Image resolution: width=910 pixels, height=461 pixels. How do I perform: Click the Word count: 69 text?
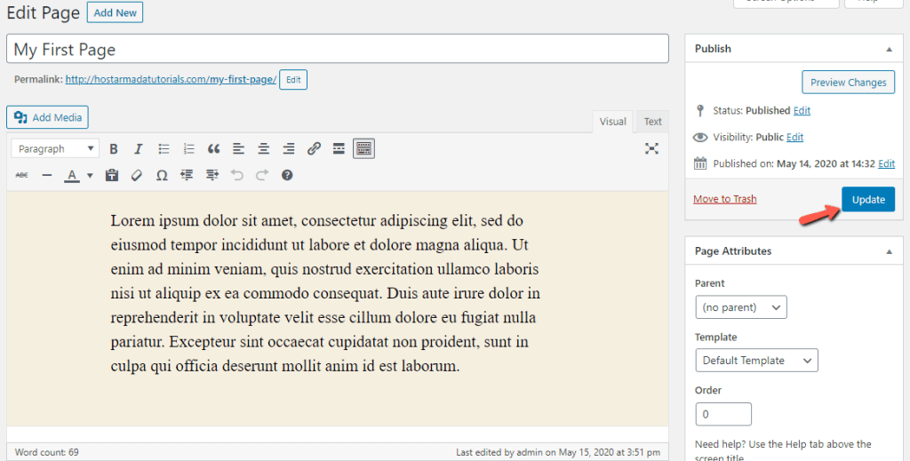coord(46,452)
